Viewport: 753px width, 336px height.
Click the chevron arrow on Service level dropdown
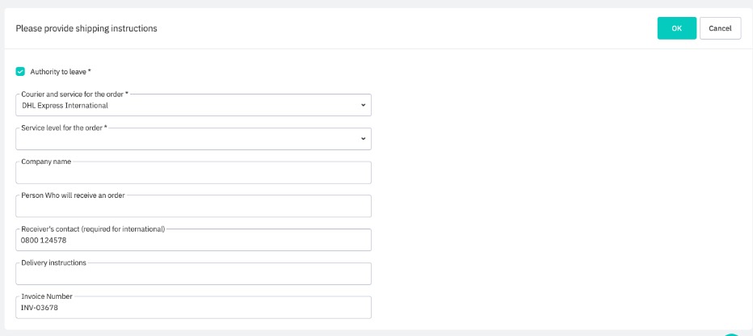click(x=363, y=139)
